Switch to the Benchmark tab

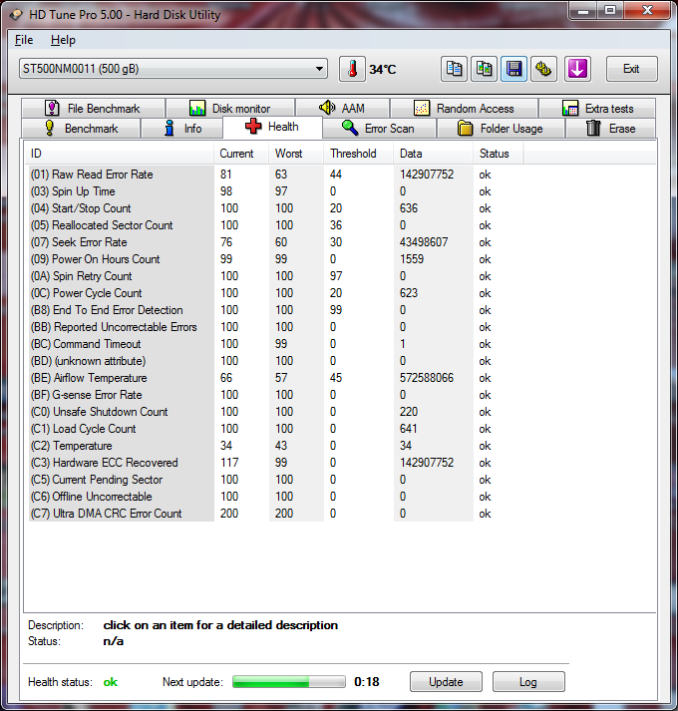pos(82,128)
